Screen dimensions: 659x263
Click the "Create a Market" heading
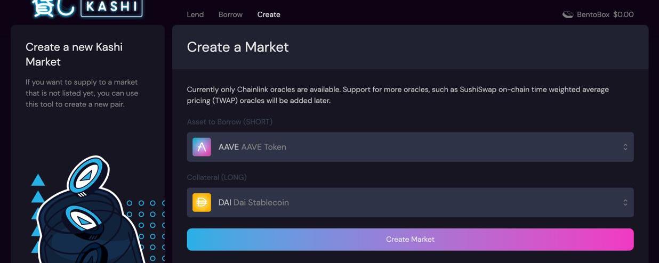pyautogui.click(x=238, y=47)
